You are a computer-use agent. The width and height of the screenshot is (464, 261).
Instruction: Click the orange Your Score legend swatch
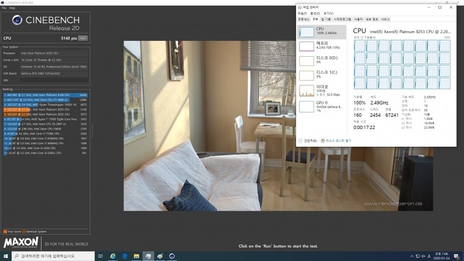point(5,232)
